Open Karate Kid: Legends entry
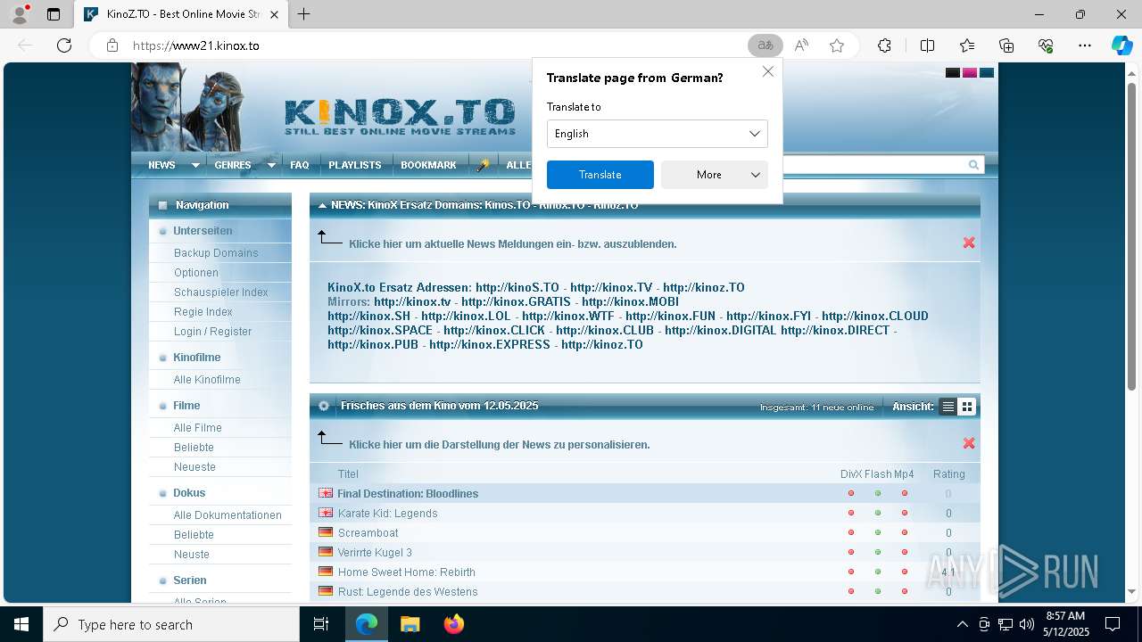Image resolution: width=1142 pixels, height=642 pixels. pyautogui.click(x=387, y=514)
